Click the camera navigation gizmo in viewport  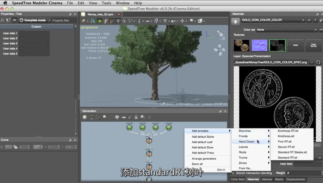tap(220, 50)
